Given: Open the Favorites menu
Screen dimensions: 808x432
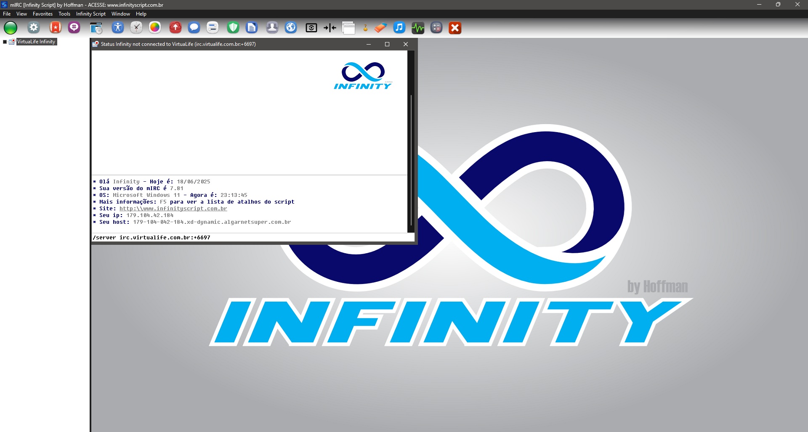Looking at the screenshot, I should [43, 14].
